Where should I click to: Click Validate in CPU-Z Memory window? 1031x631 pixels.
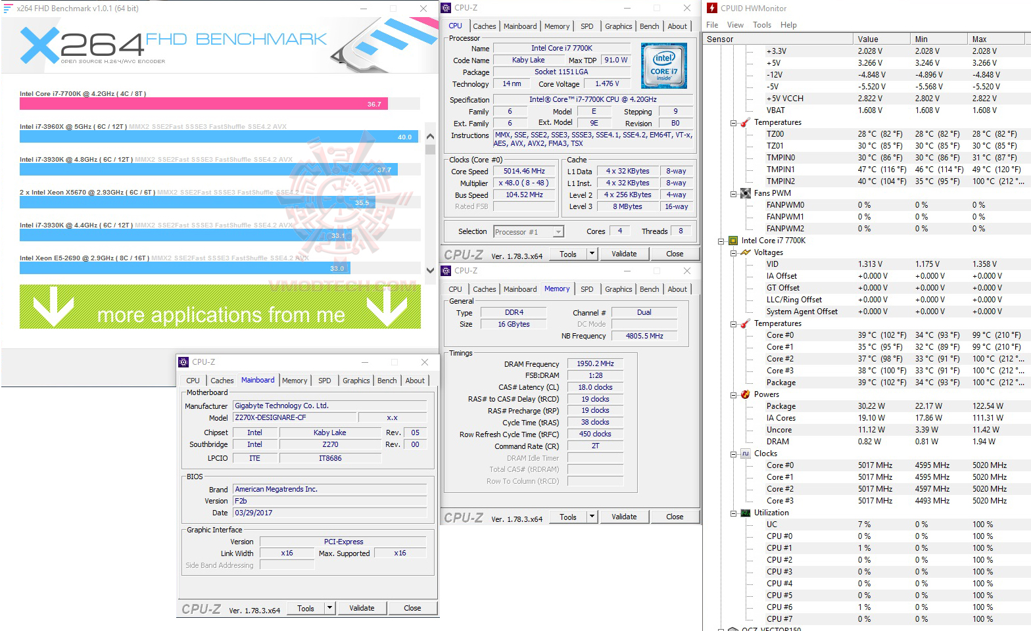tap(624, 517)
